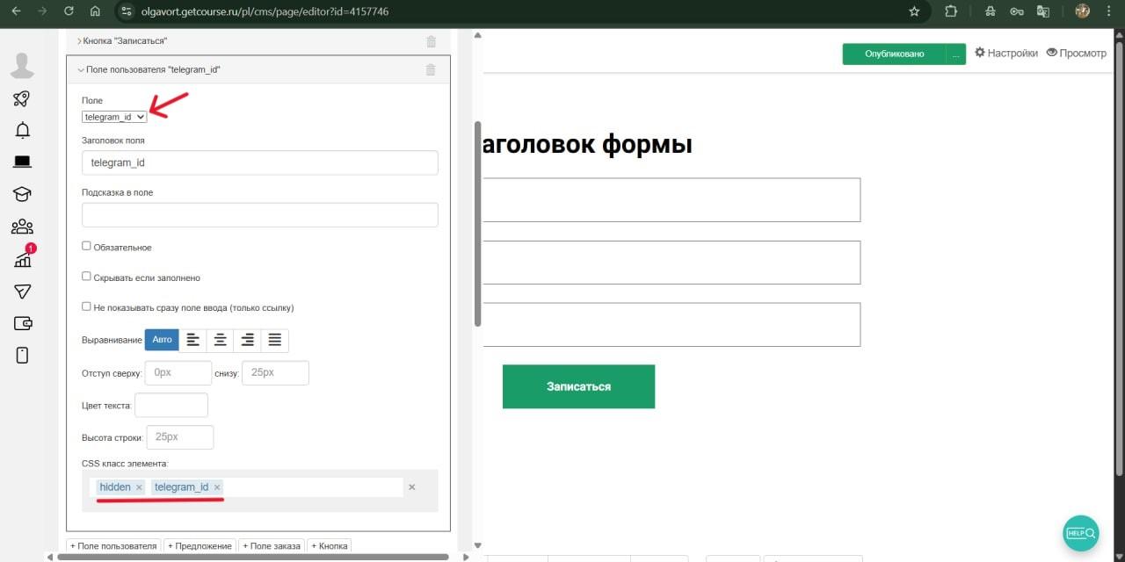Select center text alignment icon
Screen dimensions: 1125x562
[221, 340]
